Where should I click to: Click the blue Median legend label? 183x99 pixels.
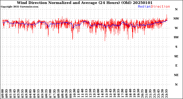point(144,7)
